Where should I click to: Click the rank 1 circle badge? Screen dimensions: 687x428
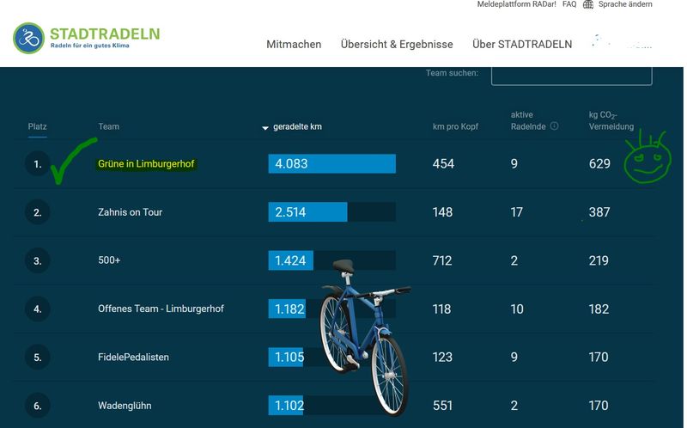pos(37,163)
